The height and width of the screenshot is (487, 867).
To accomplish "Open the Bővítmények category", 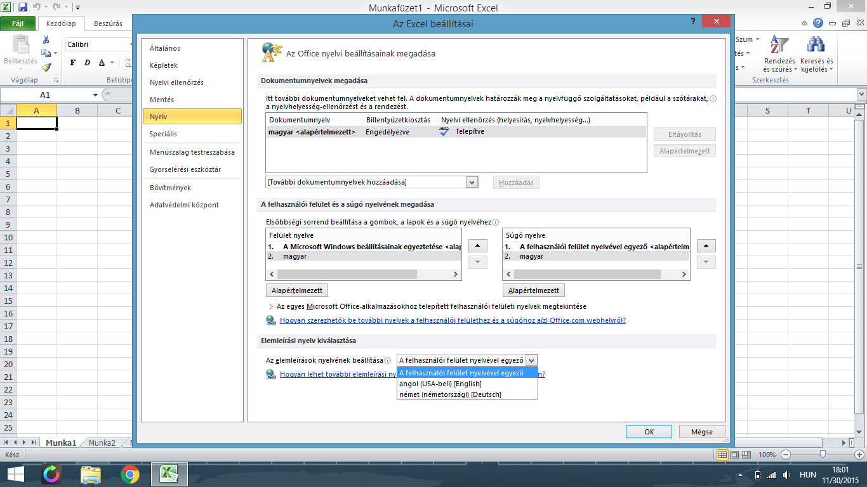I will coord(192,188).
